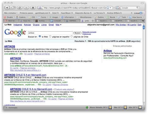Open the LinkedIn bookmark toolbar icon
The image size is (148, 114).
pos(141,13)
